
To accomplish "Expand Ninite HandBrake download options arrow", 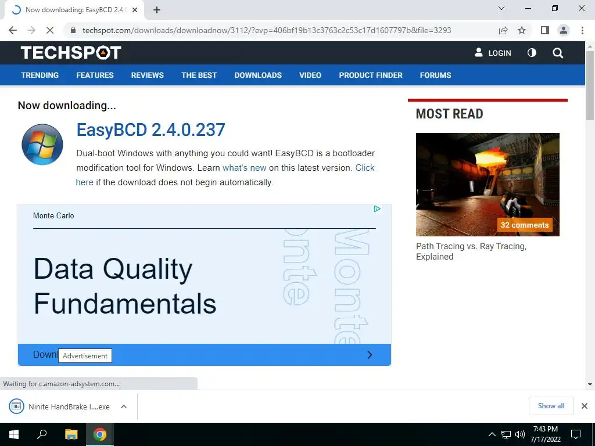I will click(x=124, y=407).
